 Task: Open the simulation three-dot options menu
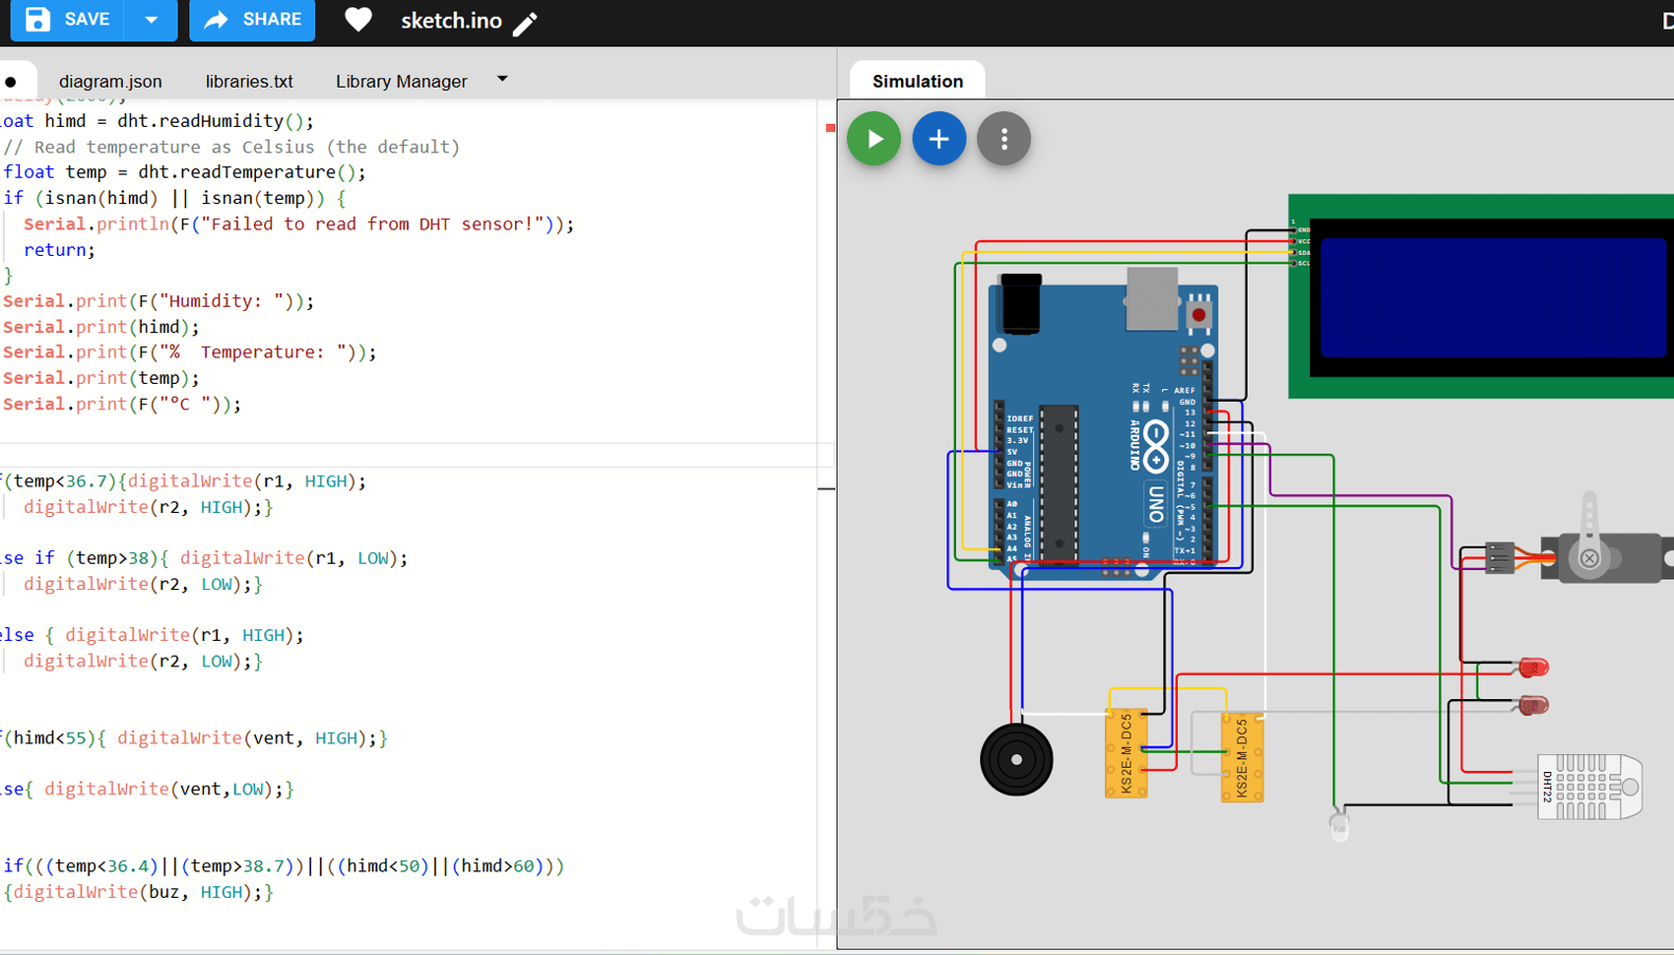click(x=1003, y=139)
